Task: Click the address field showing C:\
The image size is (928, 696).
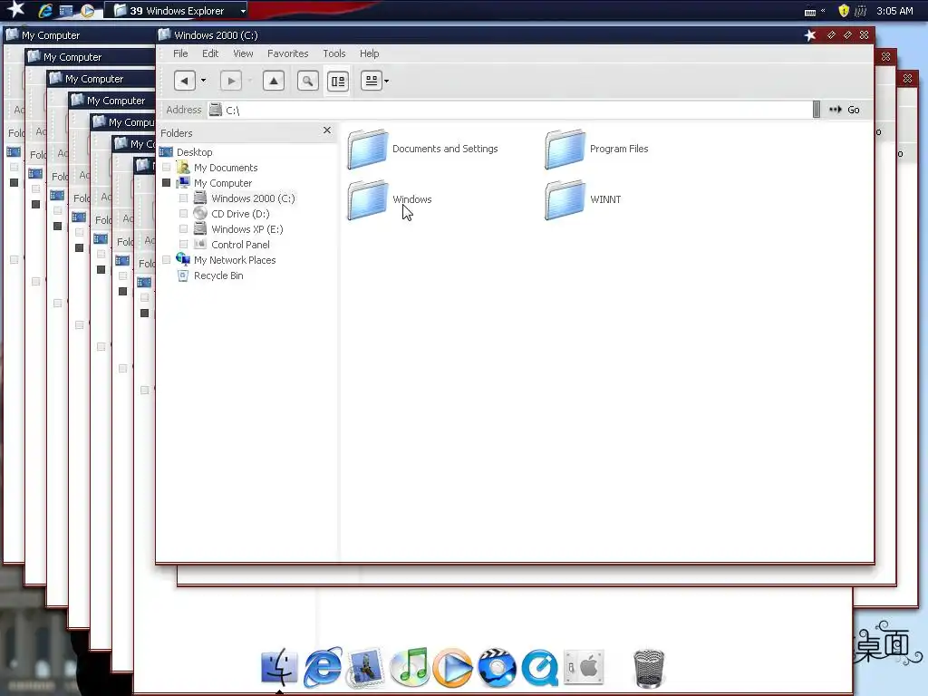Action: point(511,110)
